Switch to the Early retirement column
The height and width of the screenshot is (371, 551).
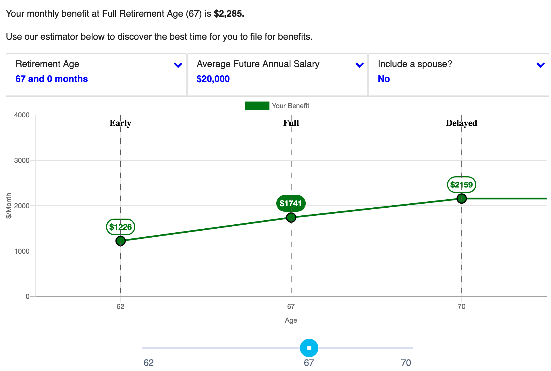[120, 123]
